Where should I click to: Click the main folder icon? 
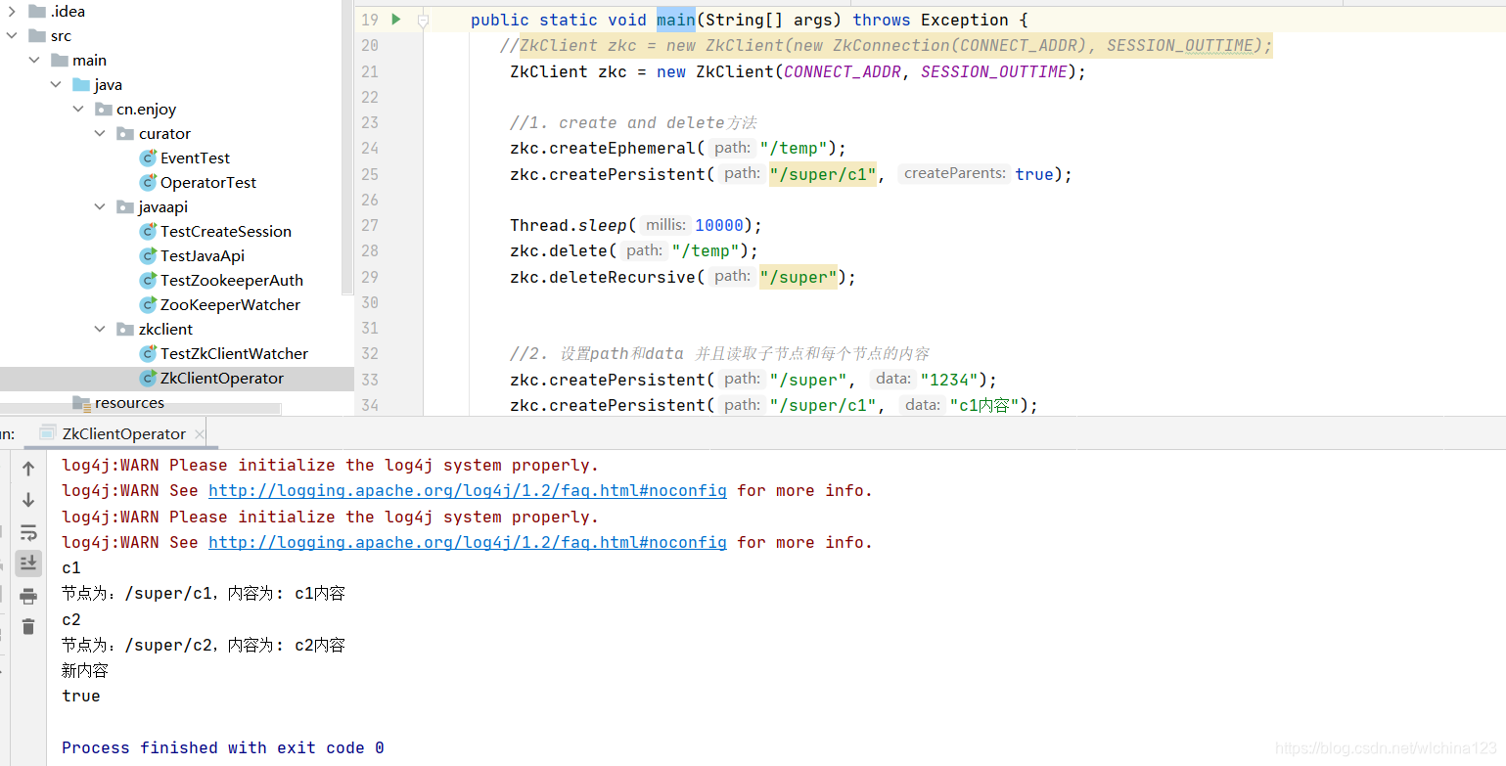(x=60, y=60)
